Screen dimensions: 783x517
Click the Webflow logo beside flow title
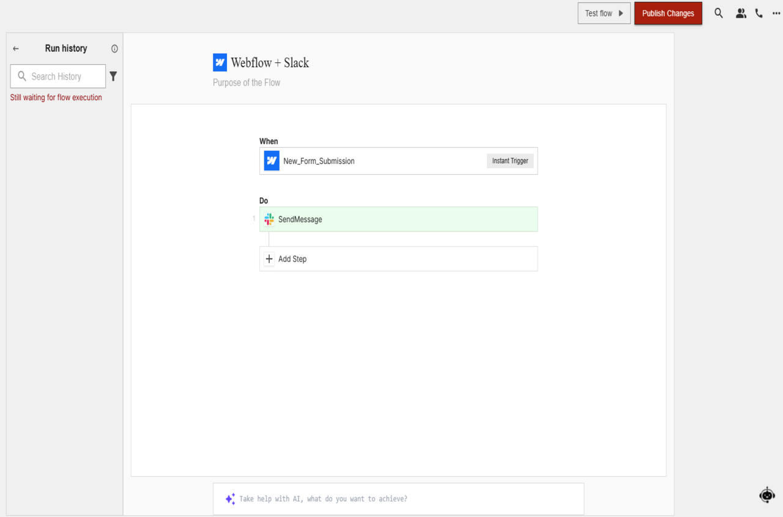pos(220,62)
